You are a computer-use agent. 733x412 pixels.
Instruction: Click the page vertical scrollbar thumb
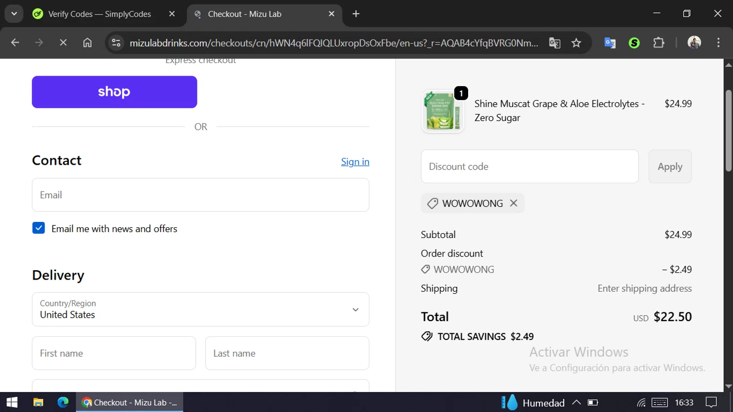click(729, 130)
